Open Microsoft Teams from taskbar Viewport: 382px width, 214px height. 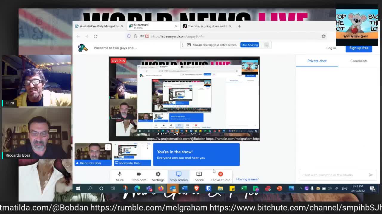click(x=149, y=188)
